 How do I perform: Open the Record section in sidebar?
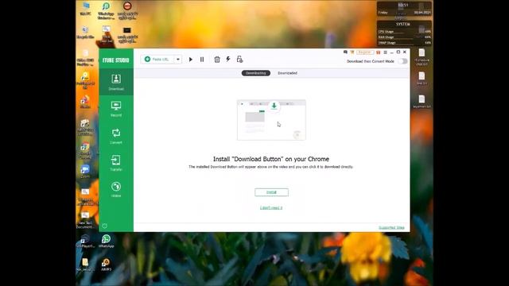click(116, 109)
